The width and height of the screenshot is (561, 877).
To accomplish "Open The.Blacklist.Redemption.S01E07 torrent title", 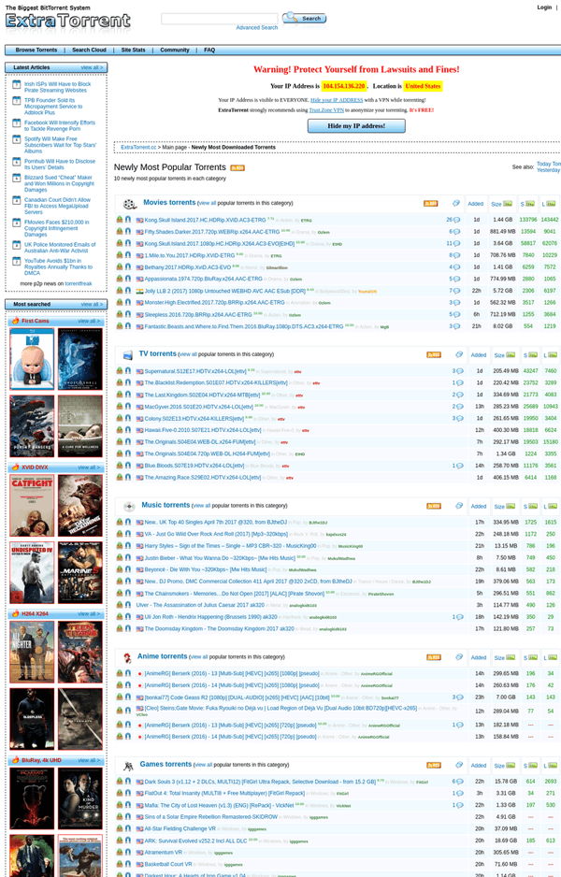I will (x=216, y=383).
